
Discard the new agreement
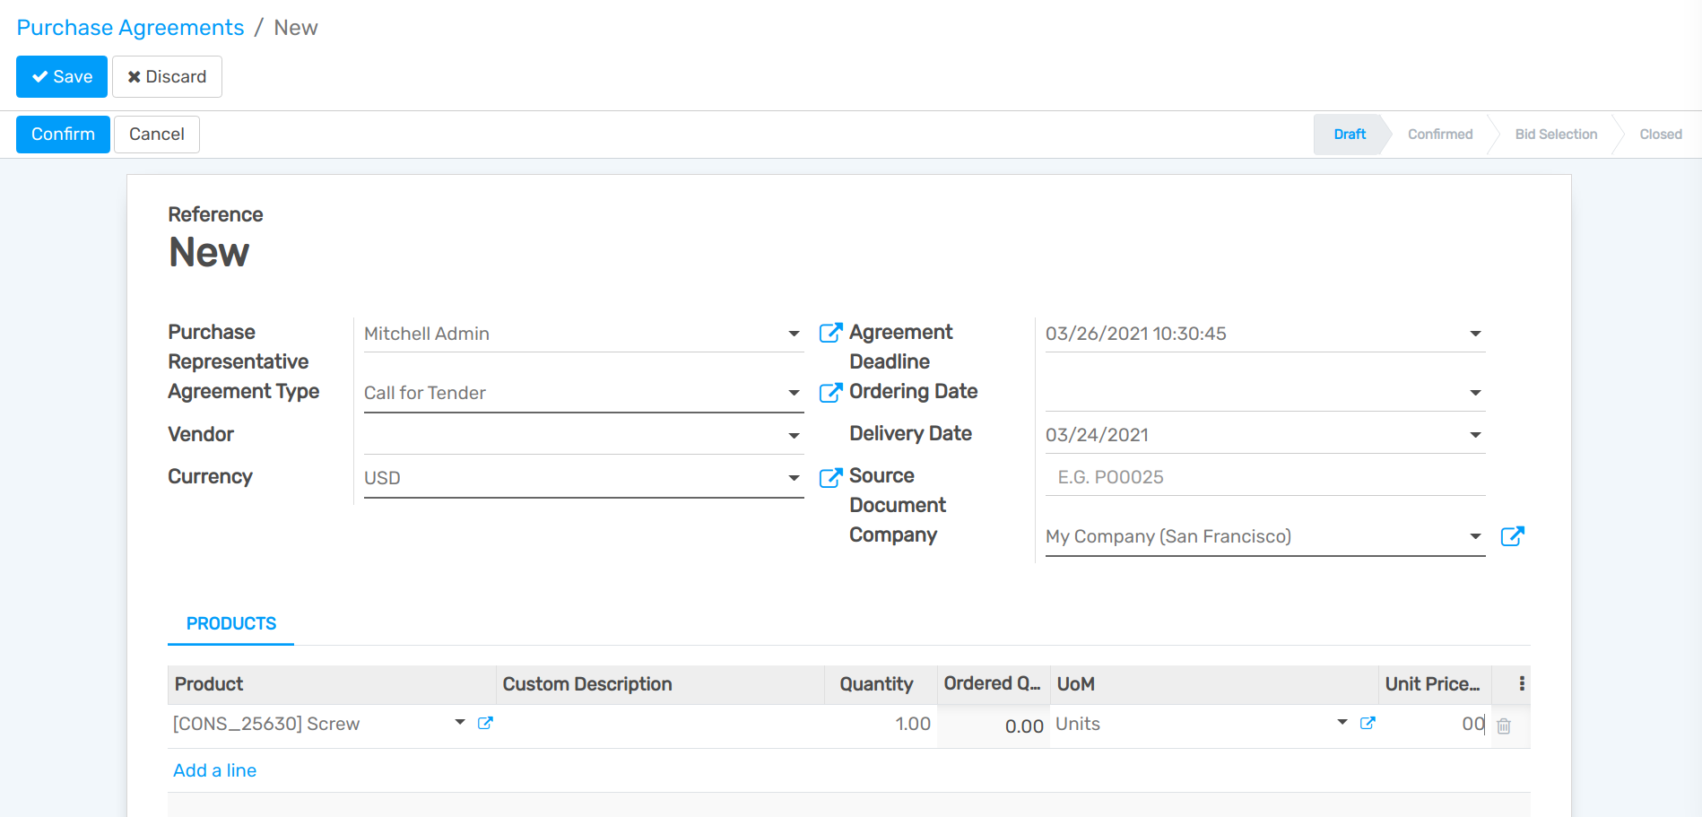pyautogui.click(x=167, y=76)
